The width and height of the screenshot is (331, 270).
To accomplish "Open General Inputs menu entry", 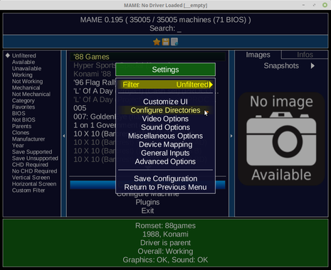I will [165, 153].
